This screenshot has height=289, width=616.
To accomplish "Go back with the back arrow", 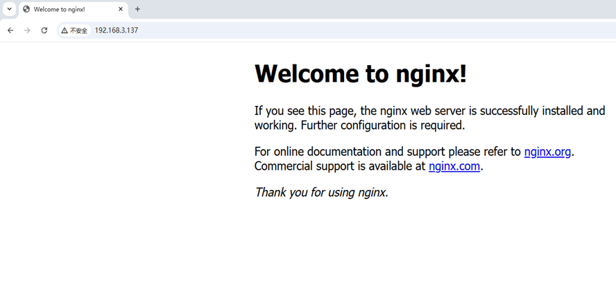I will click(x=10, y=30).
